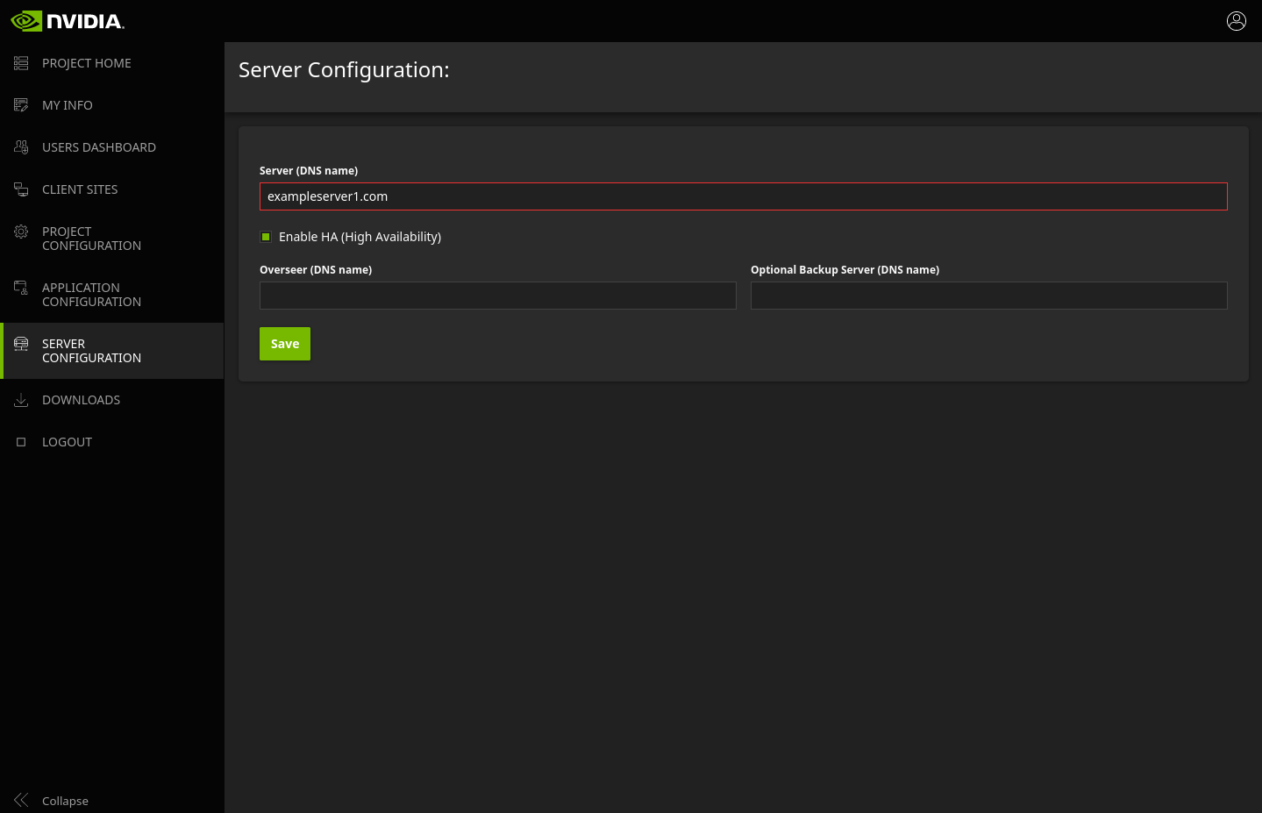Save the server configuration

tap(285, 344)
